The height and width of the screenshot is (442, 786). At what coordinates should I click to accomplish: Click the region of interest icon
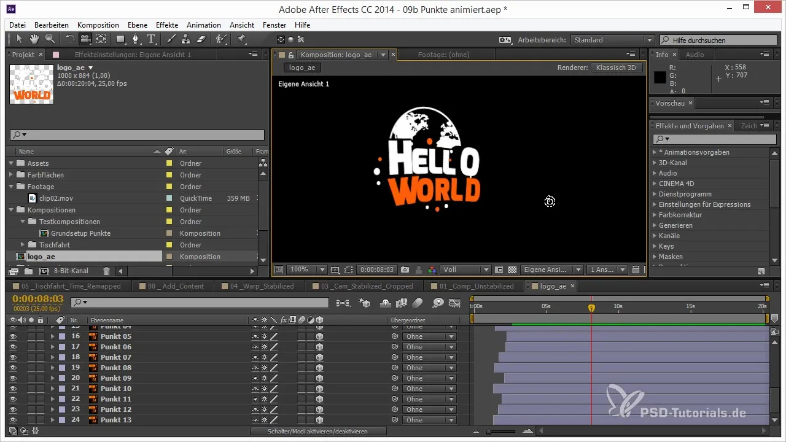pos(348,269)
